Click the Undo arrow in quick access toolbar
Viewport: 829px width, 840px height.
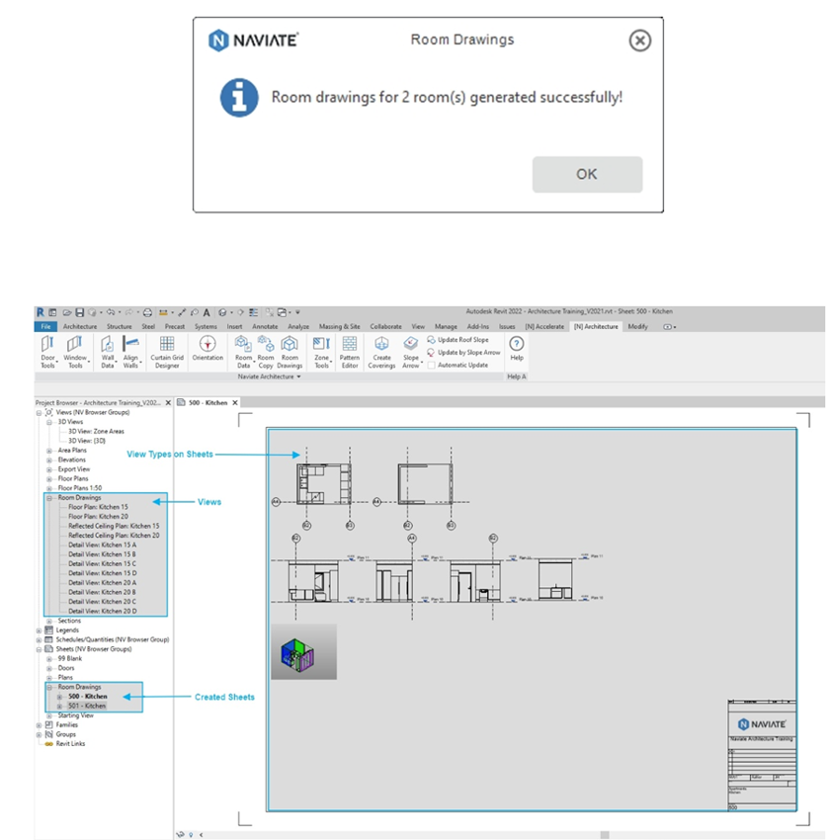click(111, 311)
